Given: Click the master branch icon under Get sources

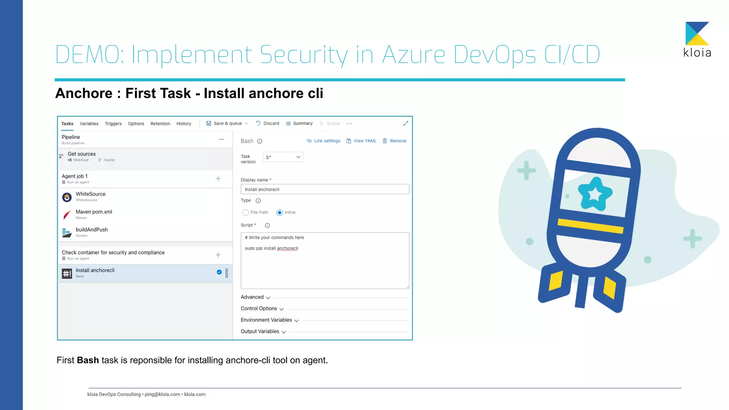Looking at the screenshot, I should (x=100, y=160).
